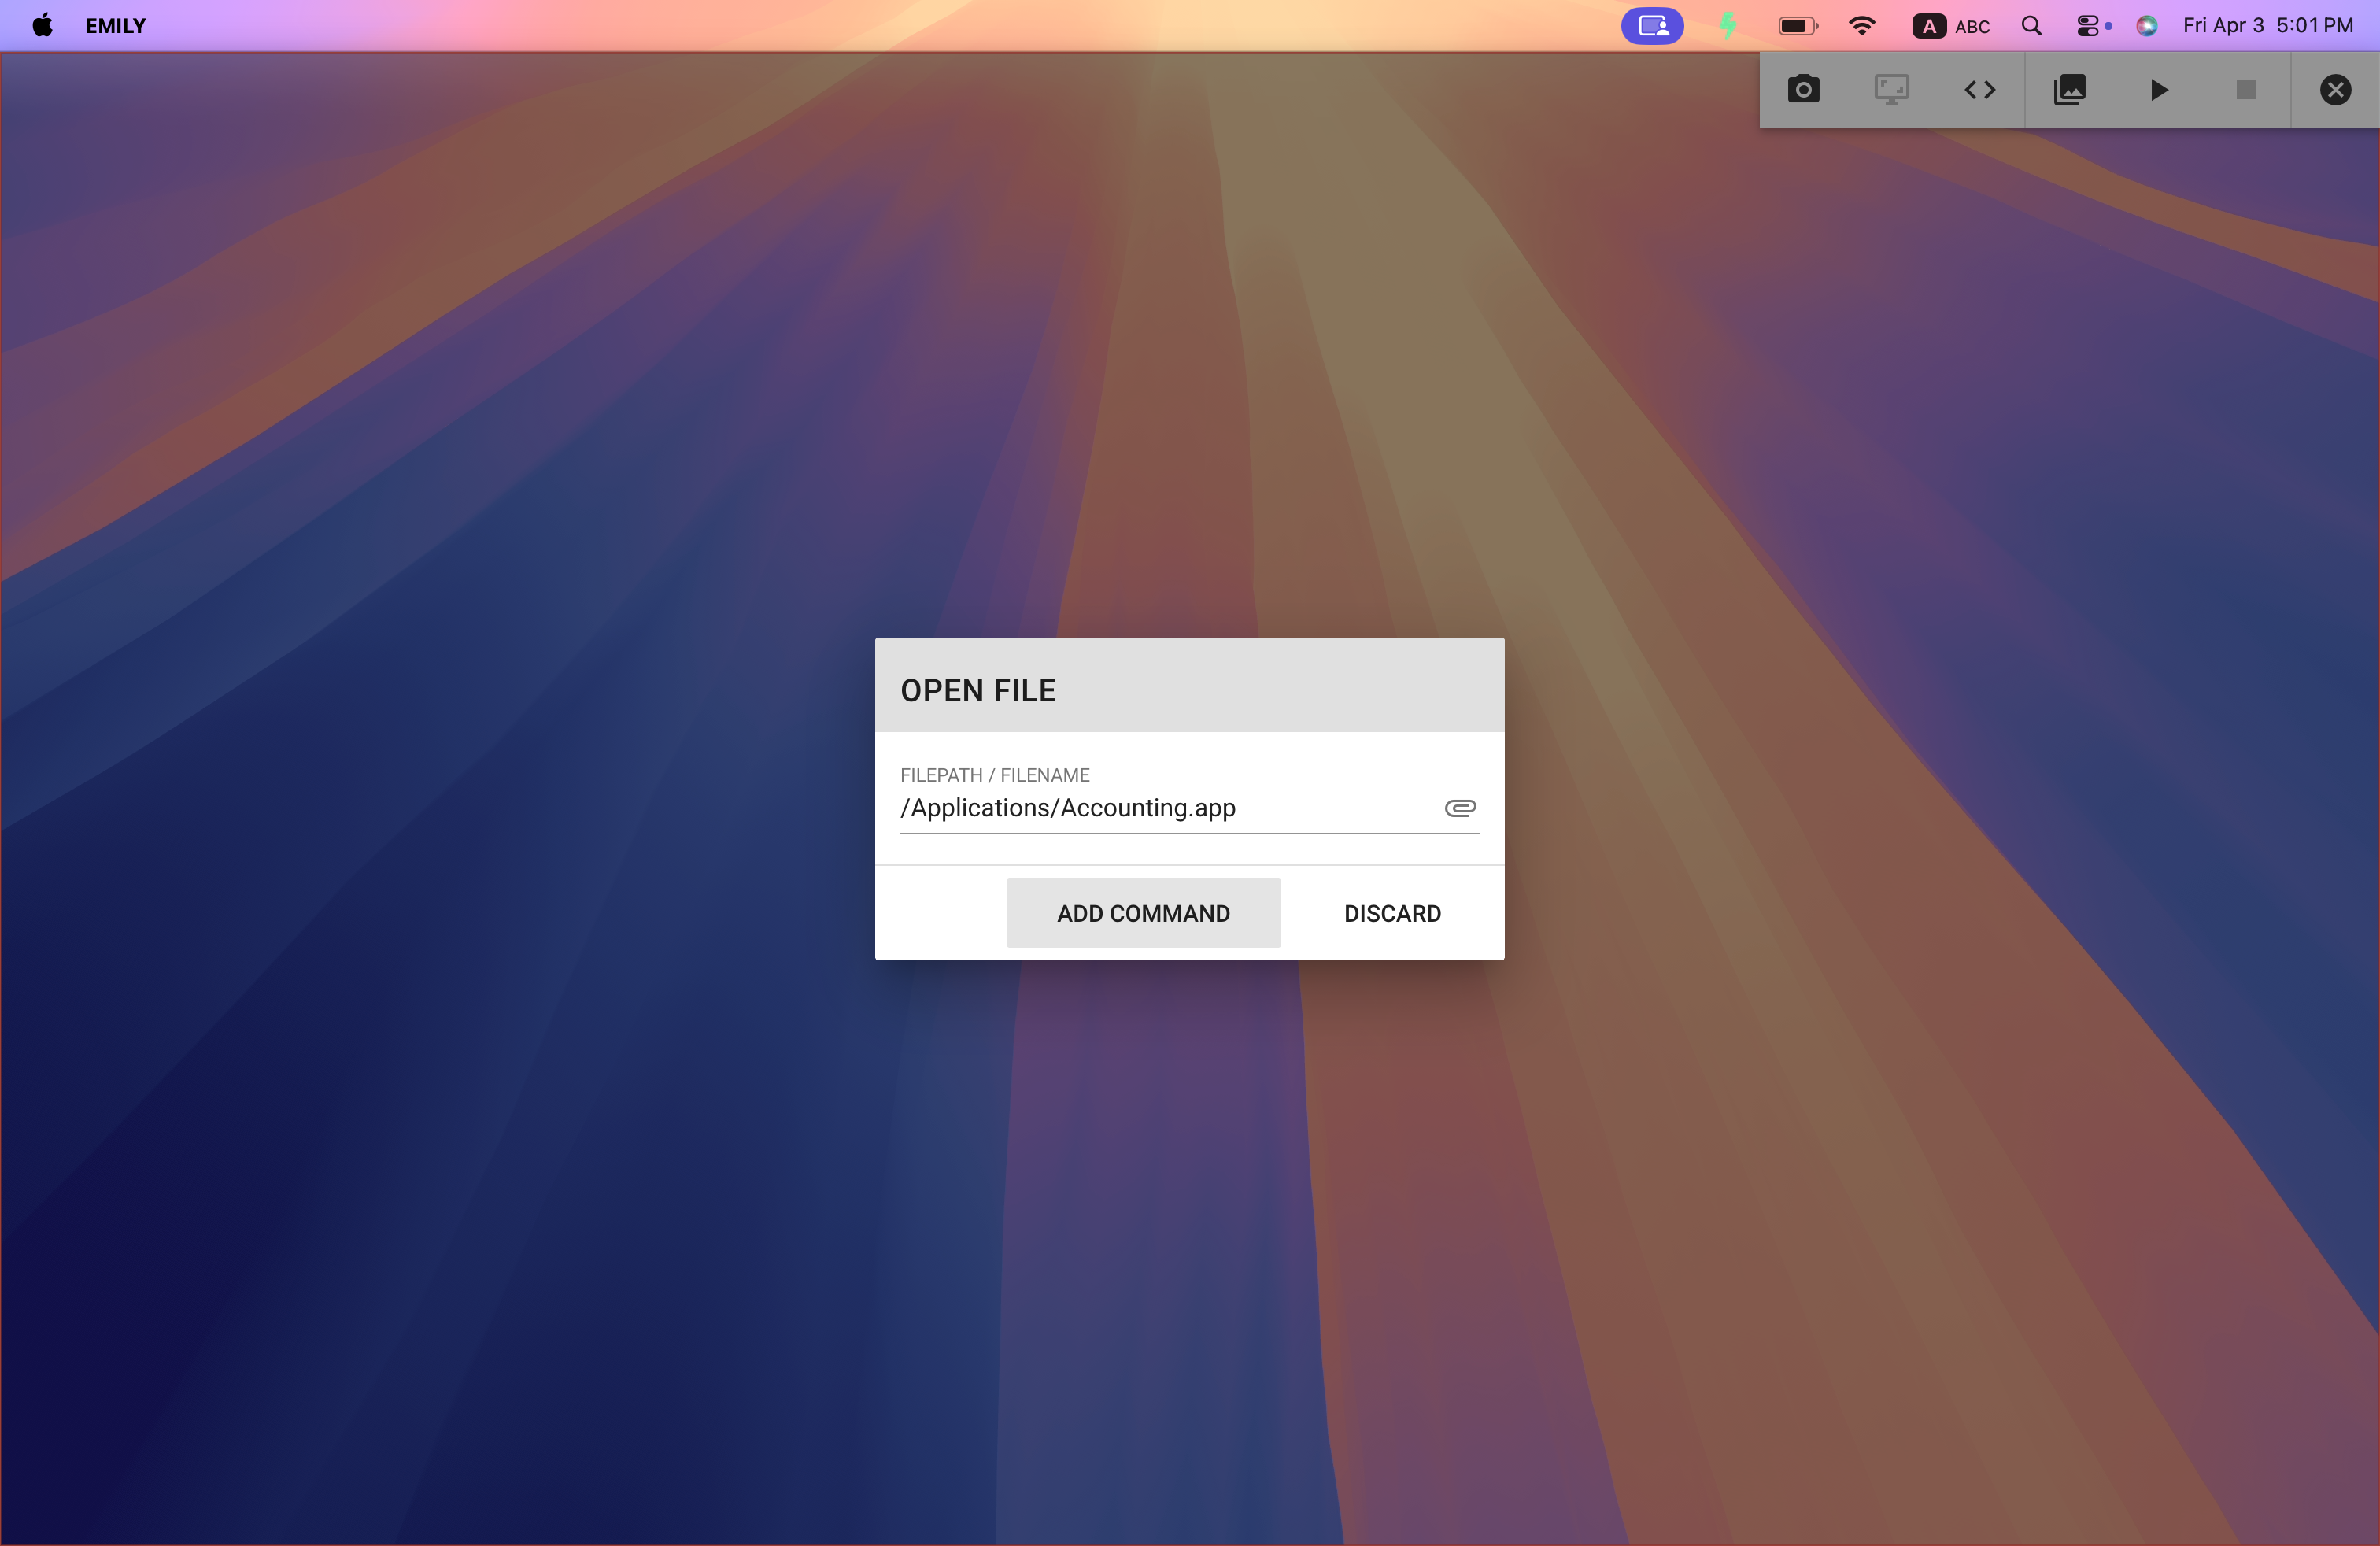Click the Siri icon in menu bar
This screenshot has height=1546, width=2380.
click(x=2146, y=25)
